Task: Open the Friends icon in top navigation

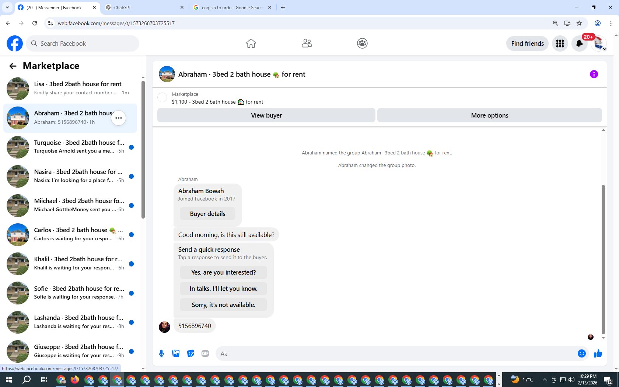Action: (307, 43)
